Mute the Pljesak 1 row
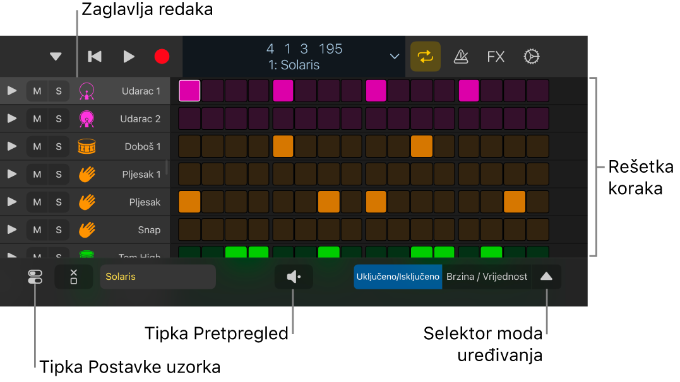Image resolution: width=680 pixels, height=382 pixels. coord(37,174)
